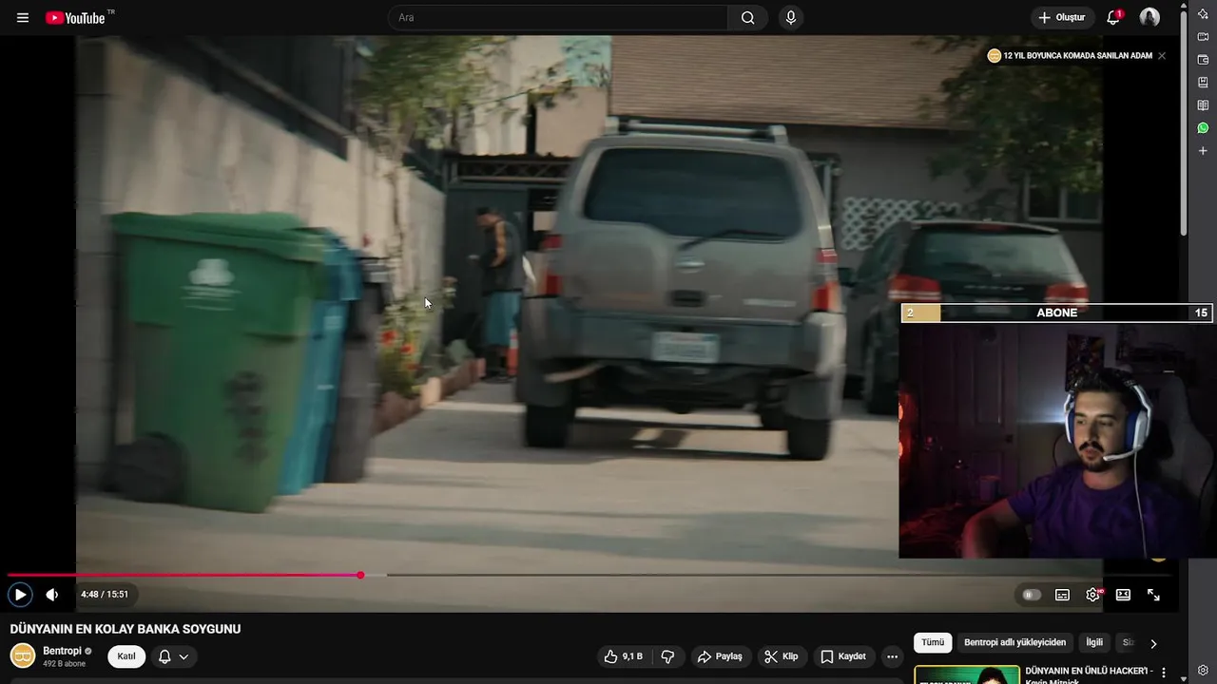
Task: Open more actions three-dot menu
Action: (x=892, y=656)
